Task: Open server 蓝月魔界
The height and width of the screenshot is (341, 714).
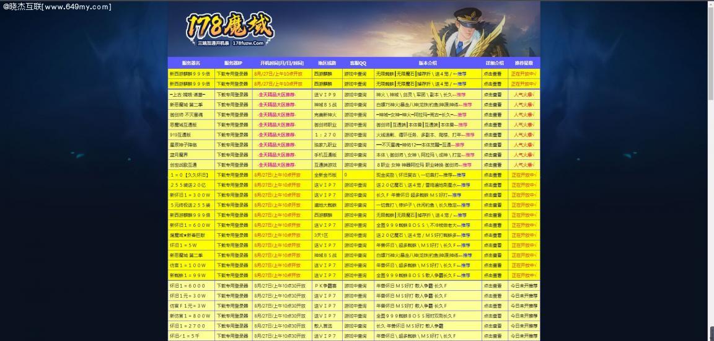Action: coord(178,155)
